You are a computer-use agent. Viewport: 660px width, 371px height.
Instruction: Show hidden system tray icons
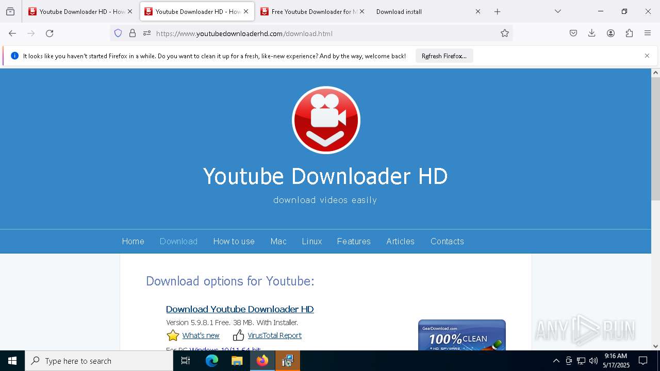pyautogui.click(x=556, y=361)
